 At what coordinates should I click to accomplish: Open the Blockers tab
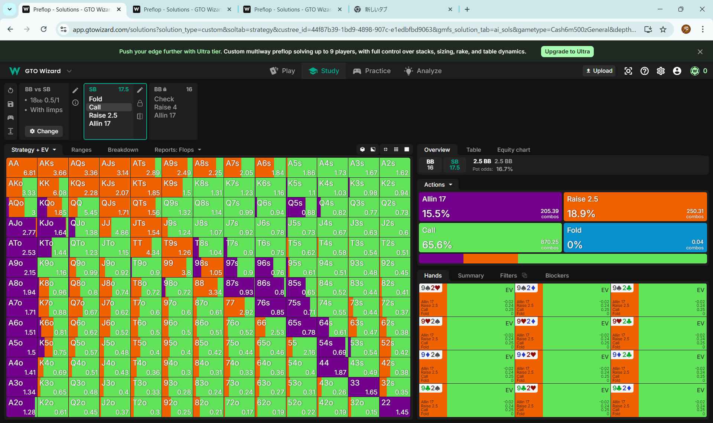(x=557, y=275)
